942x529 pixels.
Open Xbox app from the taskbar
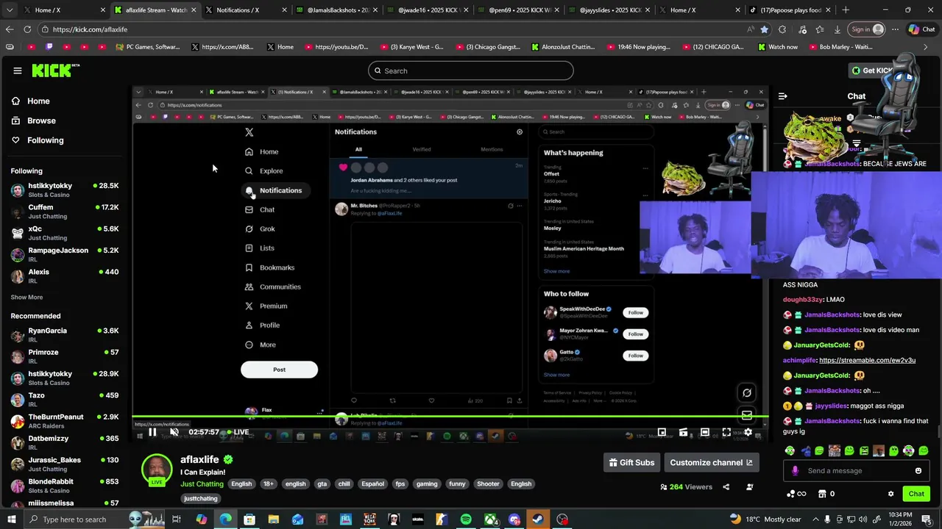490,519
